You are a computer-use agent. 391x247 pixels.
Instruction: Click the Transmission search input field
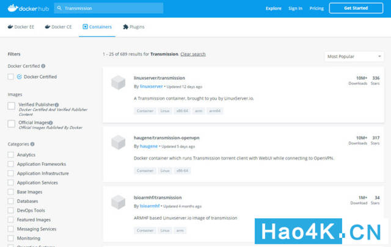(109, 8)
